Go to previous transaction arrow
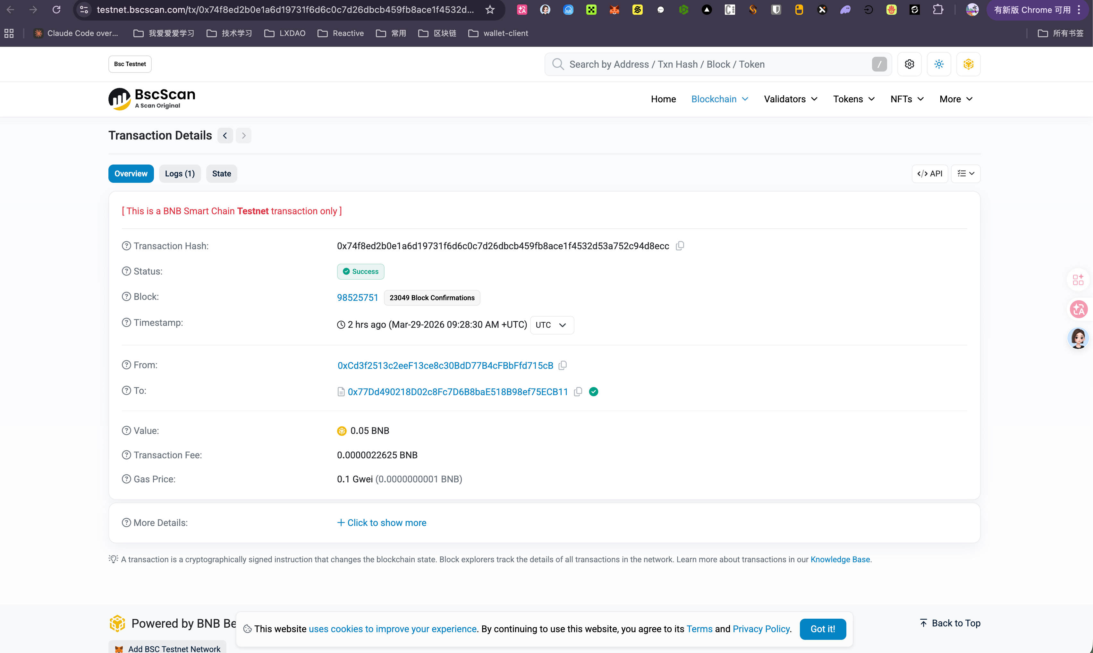The image size is (1093, 653). [225, 136]
